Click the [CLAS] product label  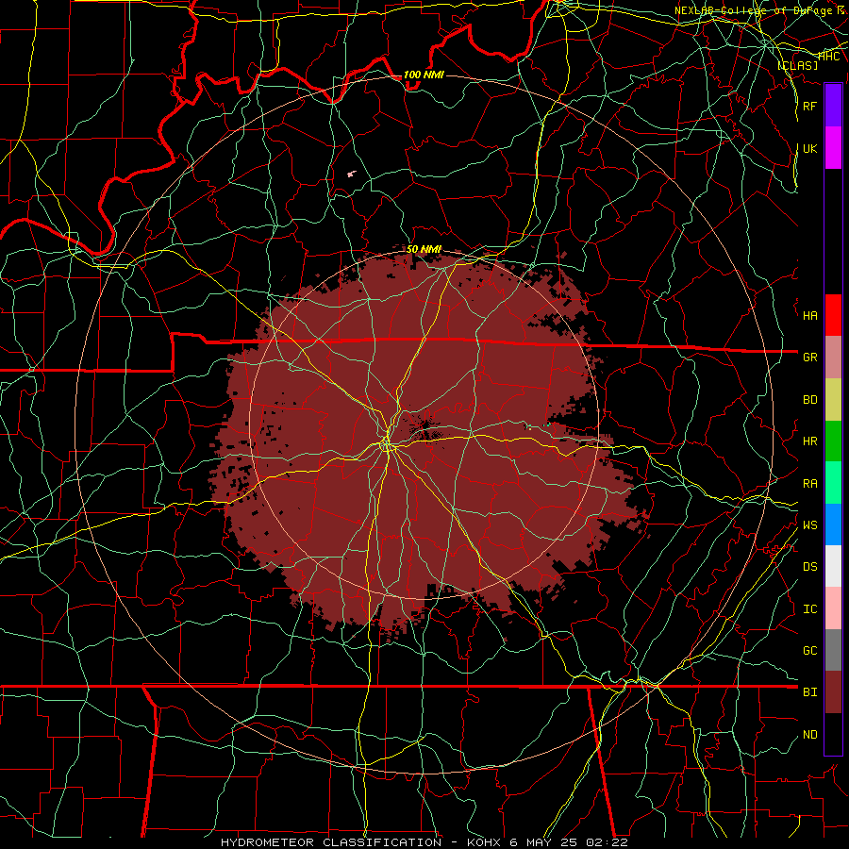797,65
